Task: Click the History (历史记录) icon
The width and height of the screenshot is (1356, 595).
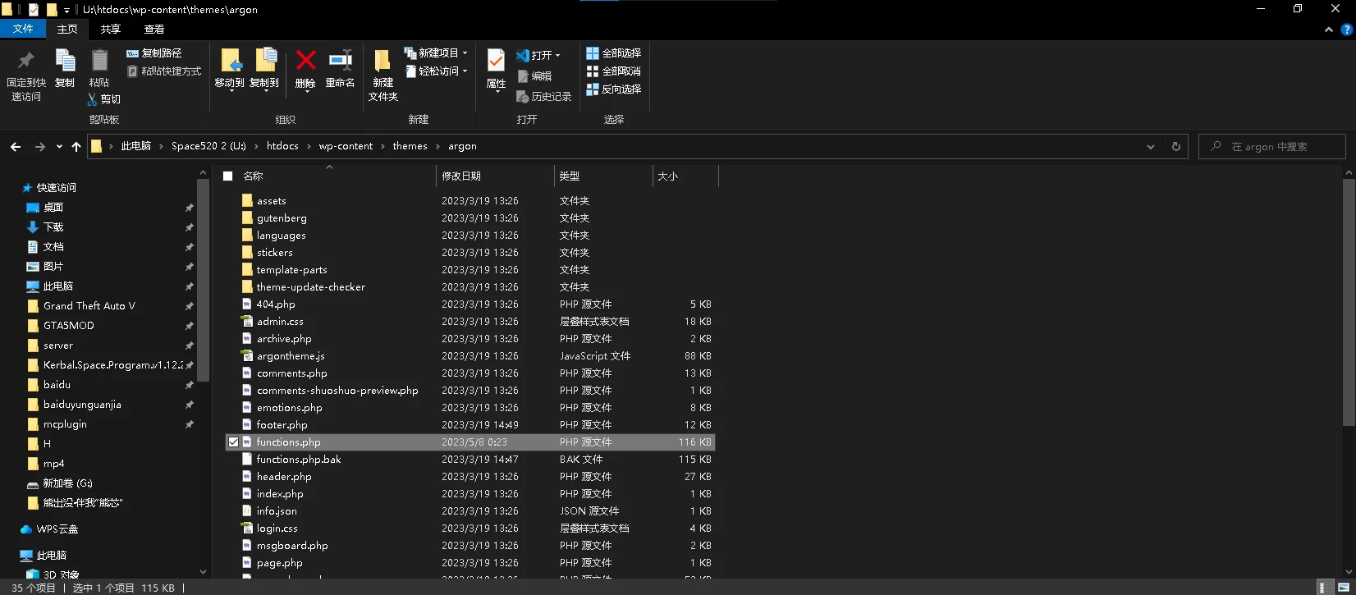Action: tap(522, 97)
